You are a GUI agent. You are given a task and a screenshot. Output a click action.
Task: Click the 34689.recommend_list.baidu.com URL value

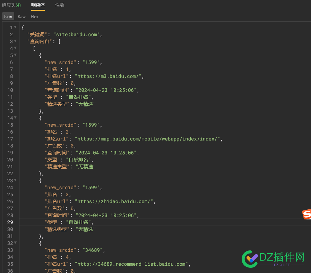[131, 264]
